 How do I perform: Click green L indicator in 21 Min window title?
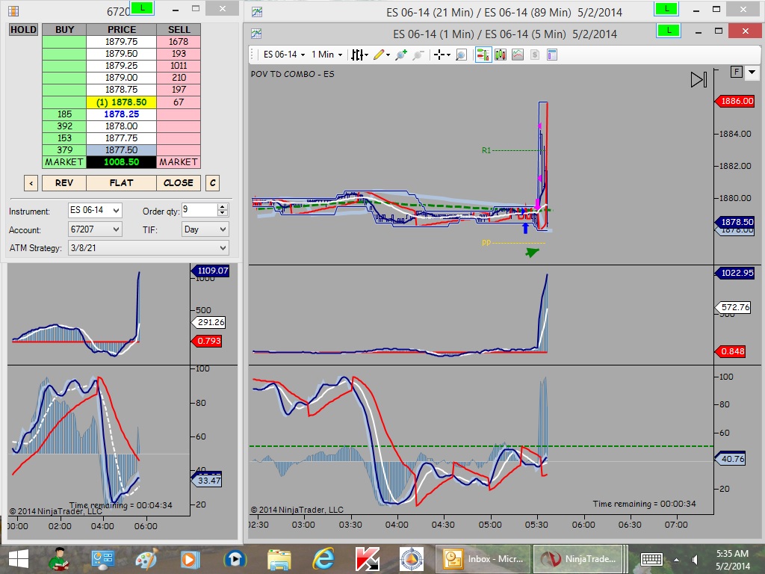pyautogui.click(x=666, y=9)
